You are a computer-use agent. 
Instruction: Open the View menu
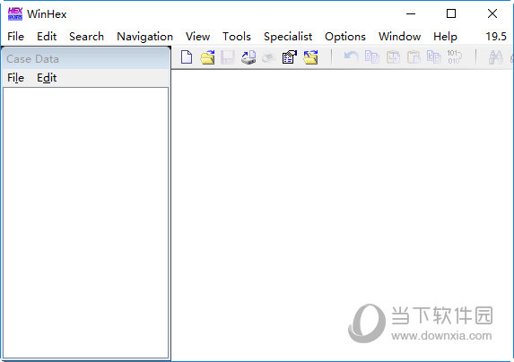tap(197, 37)
